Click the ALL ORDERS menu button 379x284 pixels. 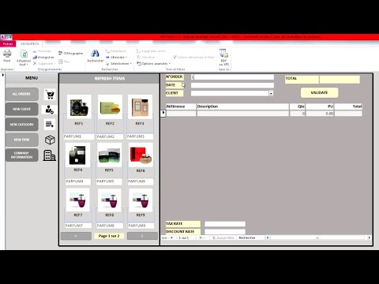(x=22, y=94)
